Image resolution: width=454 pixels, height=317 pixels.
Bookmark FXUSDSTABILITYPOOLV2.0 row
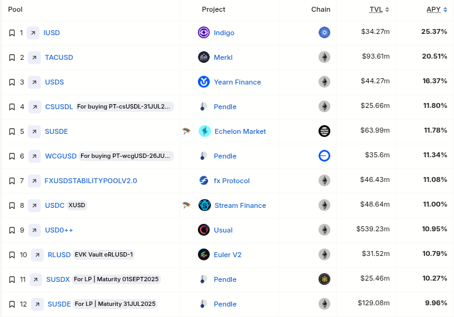[12, 181]
